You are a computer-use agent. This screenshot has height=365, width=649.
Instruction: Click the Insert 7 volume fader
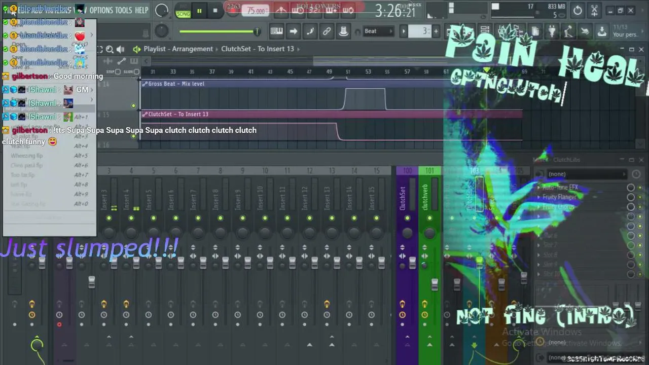coord(203,262)
